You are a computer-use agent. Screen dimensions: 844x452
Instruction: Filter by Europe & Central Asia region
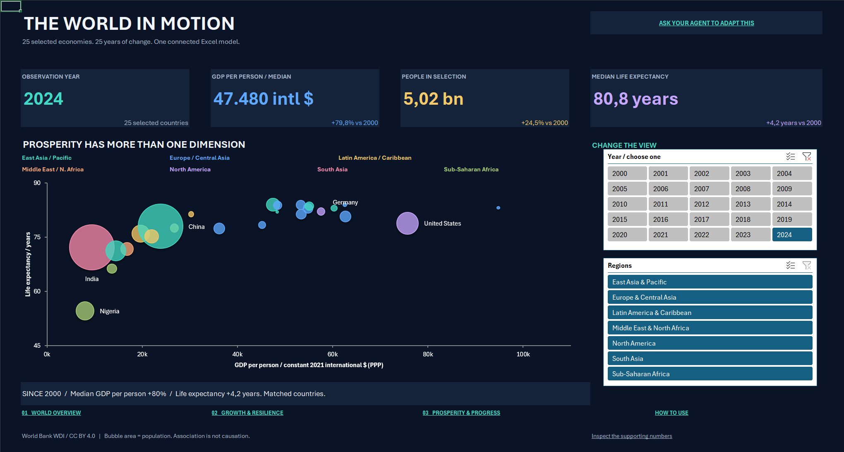coord(710,297)
